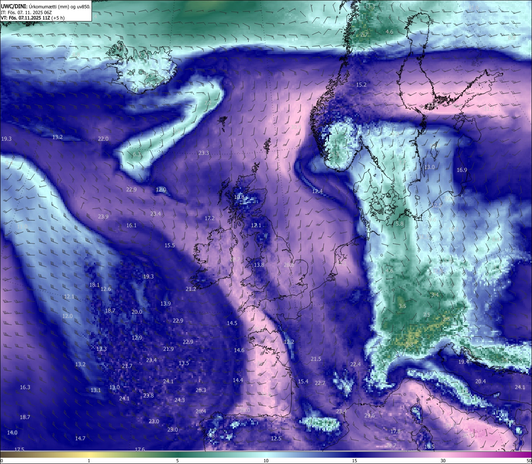Click the 30 tick on the color scale

[x=443, y=461]
